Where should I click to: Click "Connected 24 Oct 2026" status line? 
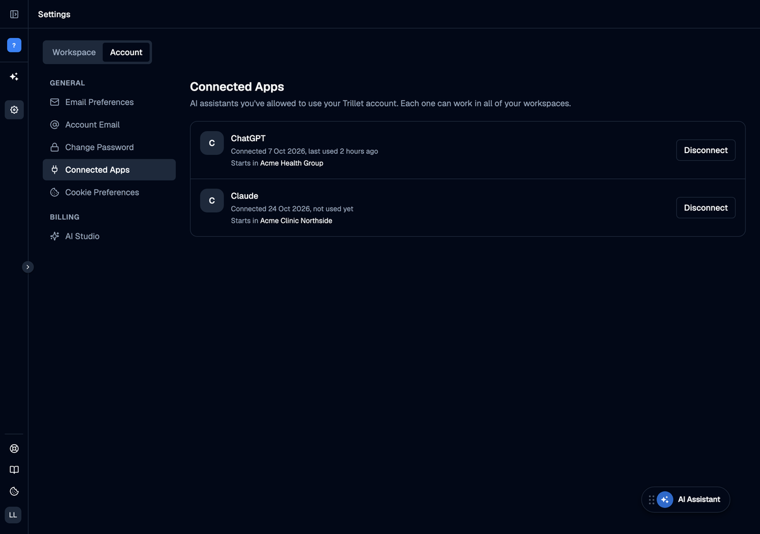292,209
